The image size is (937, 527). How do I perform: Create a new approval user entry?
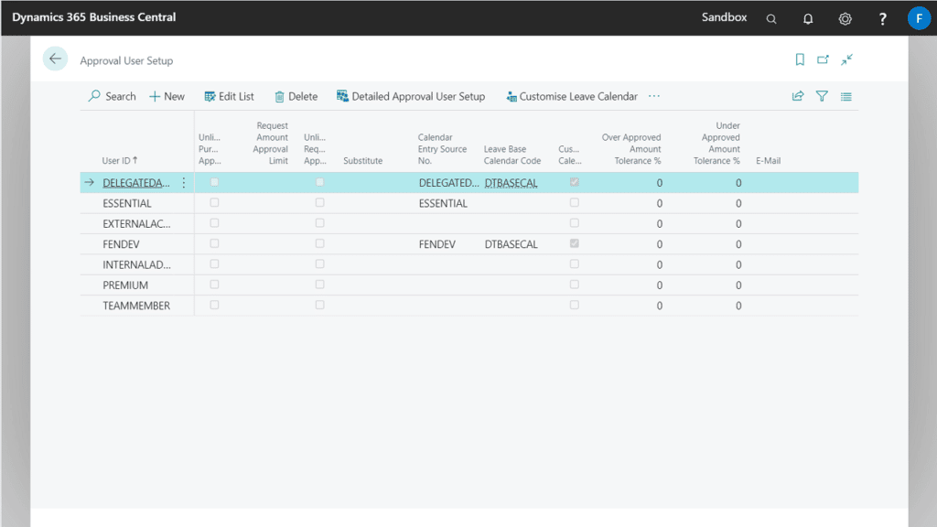point(167,96)
